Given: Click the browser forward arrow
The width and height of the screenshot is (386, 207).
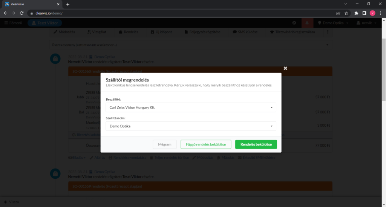Looking at the screenshot, I should pos(14,13).
